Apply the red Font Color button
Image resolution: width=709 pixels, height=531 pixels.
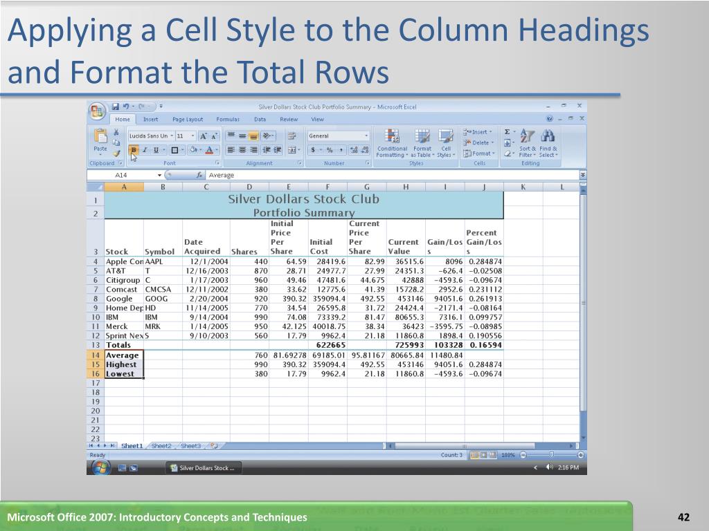pos(209,150)
